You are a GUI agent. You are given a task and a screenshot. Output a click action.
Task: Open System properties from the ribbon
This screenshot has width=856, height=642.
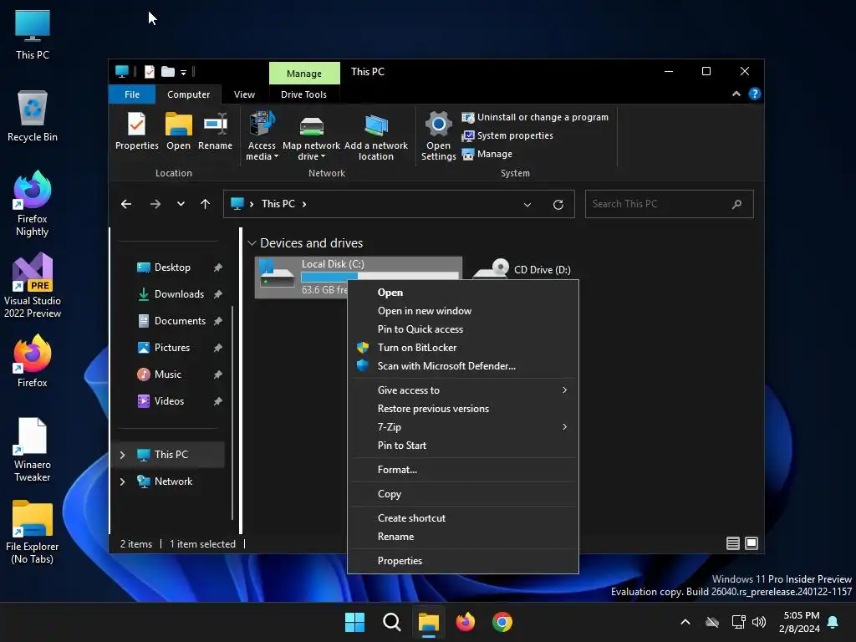pyautogui.click(x=507, y=135)
